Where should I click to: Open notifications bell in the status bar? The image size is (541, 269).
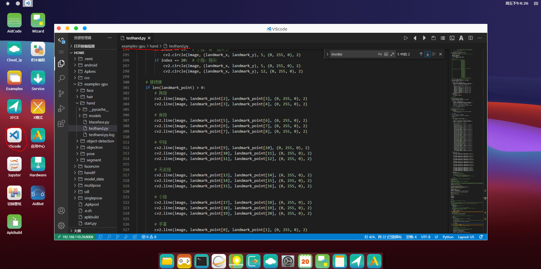click(x=481, y=237)
